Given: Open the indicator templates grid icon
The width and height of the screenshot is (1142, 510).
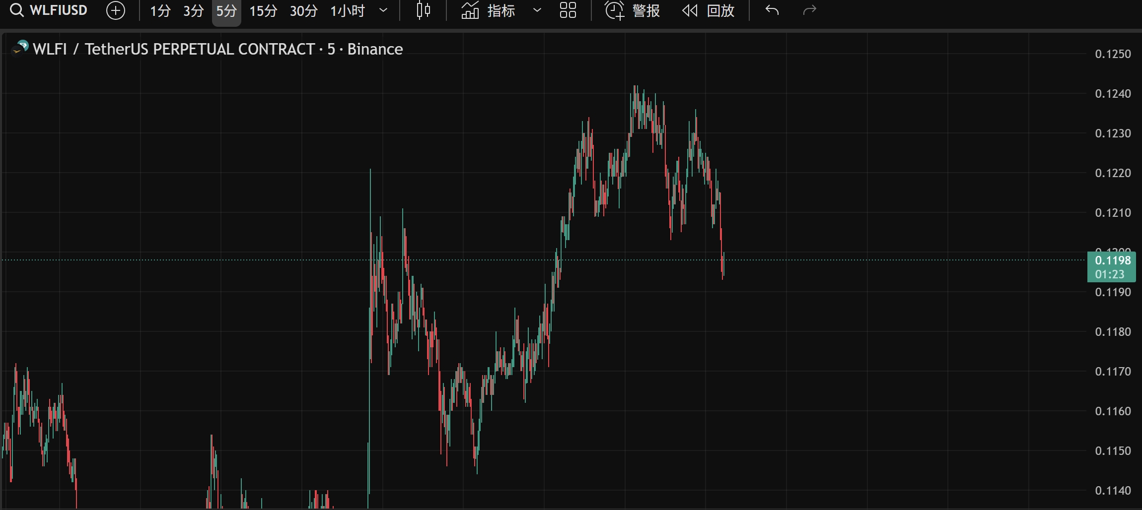Looking at the screenshot, I should [x=568, y=10].
